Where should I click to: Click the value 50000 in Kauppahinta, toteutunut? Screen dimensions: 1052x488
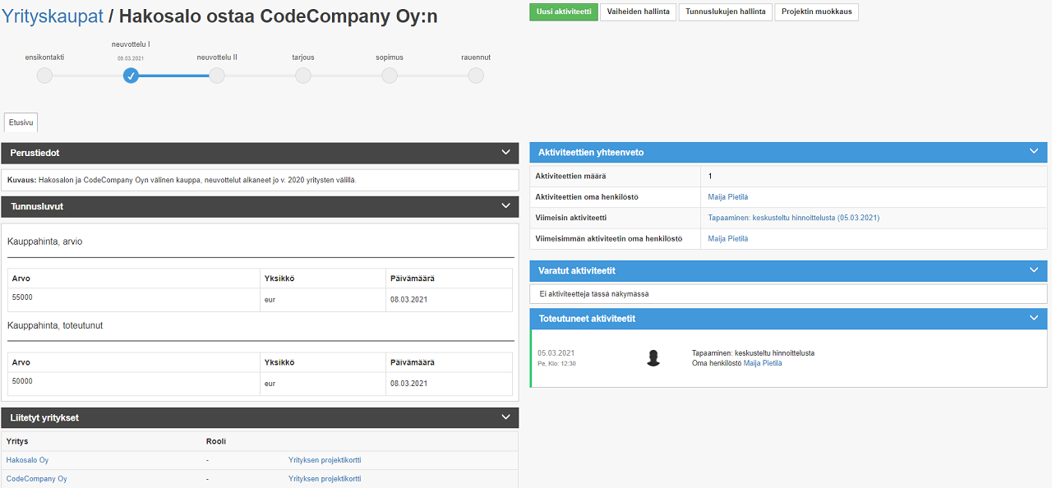tap(22, 381)
